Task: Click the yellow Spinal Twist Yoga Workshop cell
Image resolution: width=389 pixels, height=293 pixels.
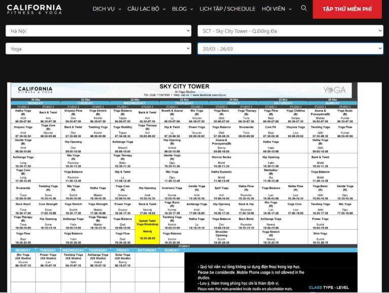Action: [147, 230]
